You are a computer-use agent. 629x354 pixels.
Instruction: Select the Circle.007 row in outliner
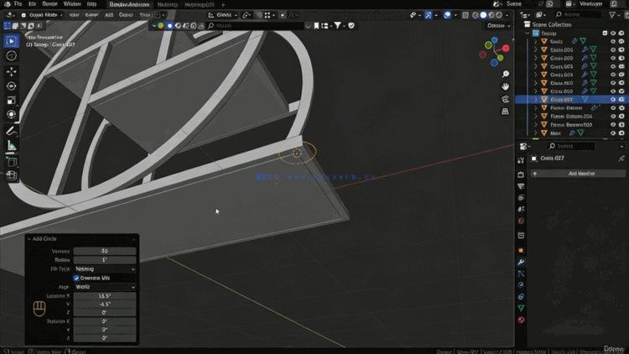(x=571, y=100)
